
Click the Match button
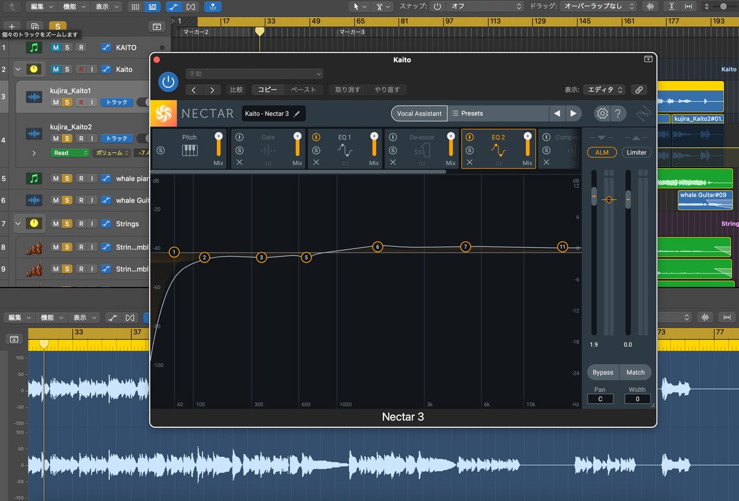pos(635,372)
